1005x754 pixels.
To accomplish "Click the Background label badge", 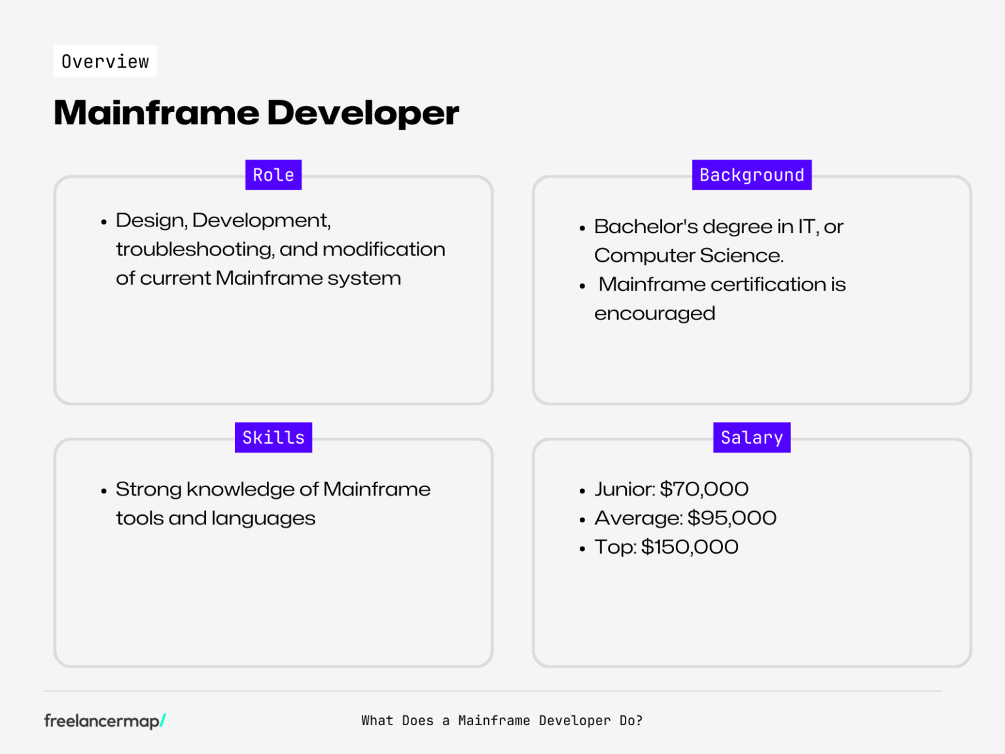I will [751, 175].
